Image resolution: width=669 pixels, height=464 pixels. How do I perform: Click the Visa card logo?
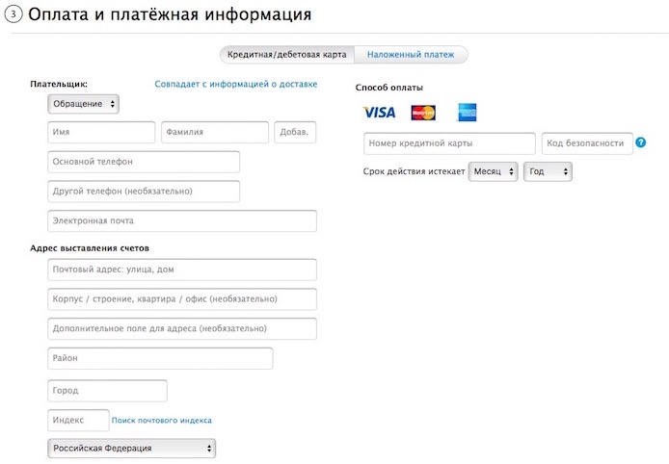(x=380, y=113)
